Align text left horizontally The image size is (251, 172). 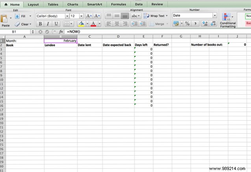[109, 24]
